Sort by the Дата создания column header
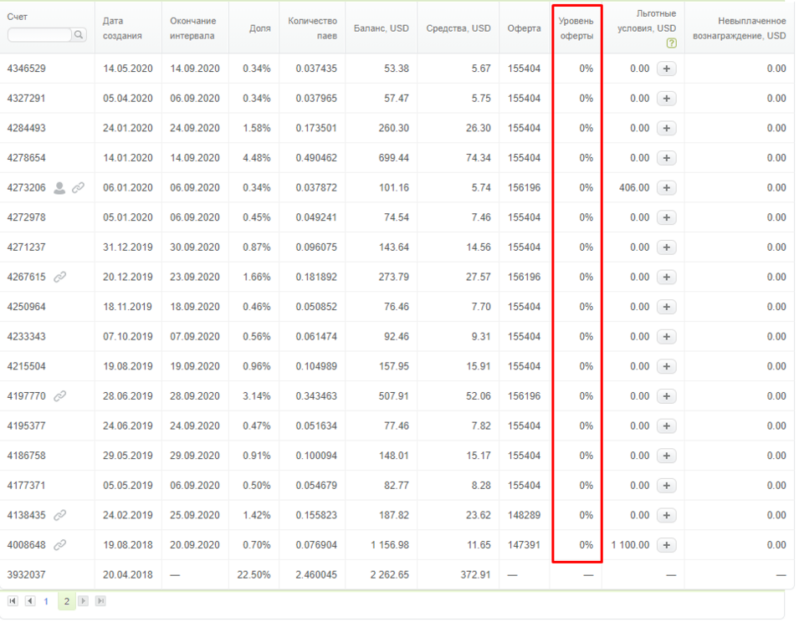Viewport: 799px width, 627px height. (x=122, y=28)
